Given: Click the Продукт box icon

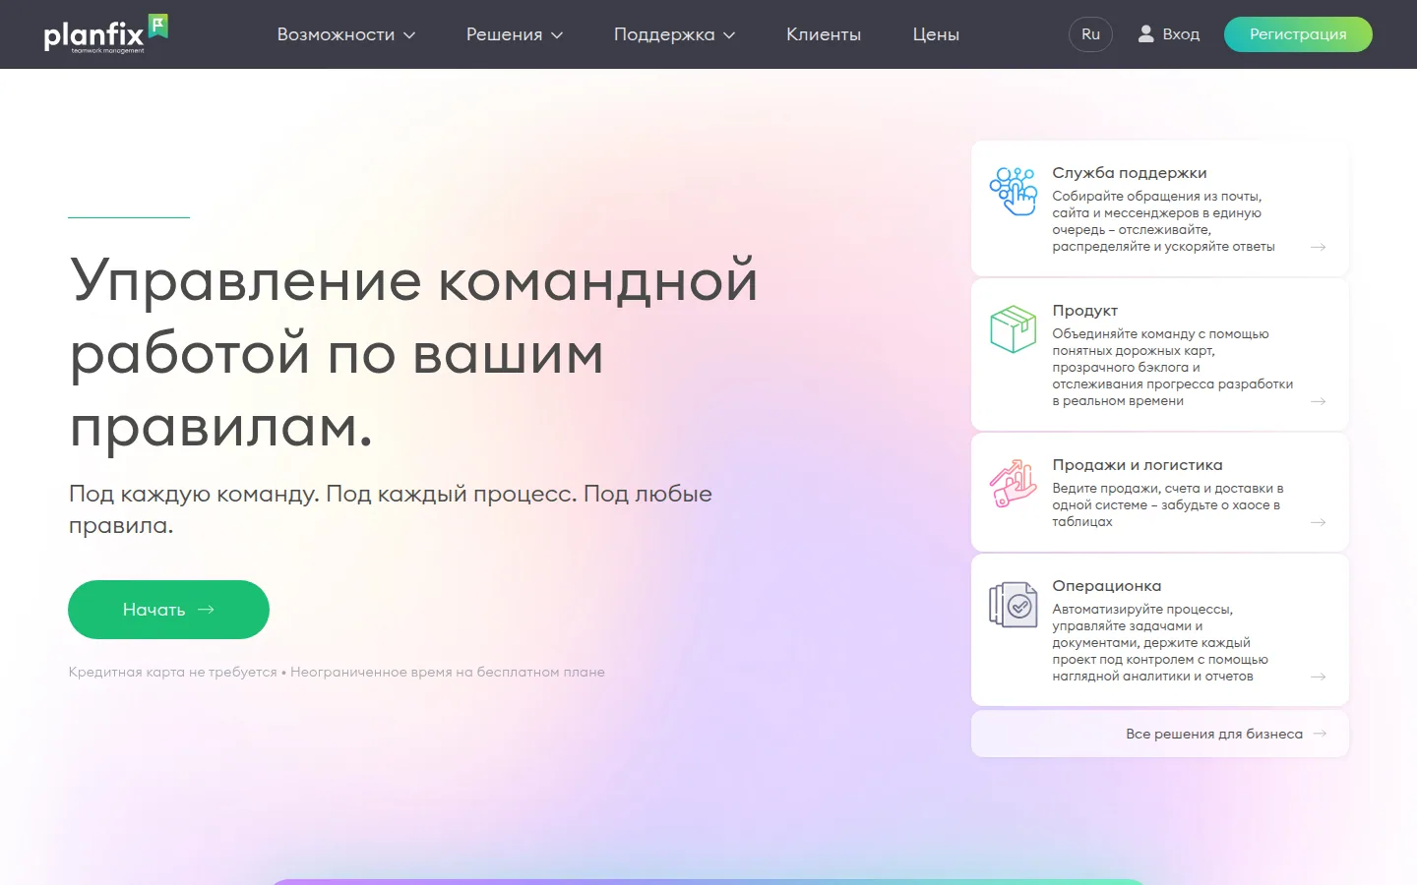Looking at the screenshot, I should point(1014,328).
